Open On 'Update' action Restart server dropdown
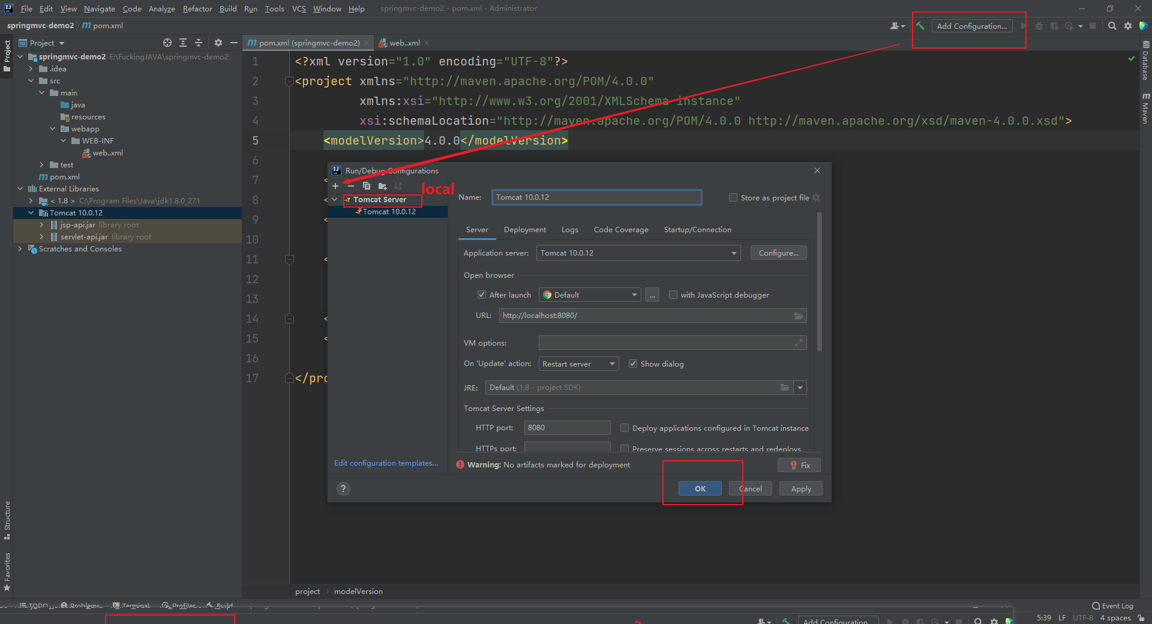The image size is (1152, 624). click(x=579, y=364)
